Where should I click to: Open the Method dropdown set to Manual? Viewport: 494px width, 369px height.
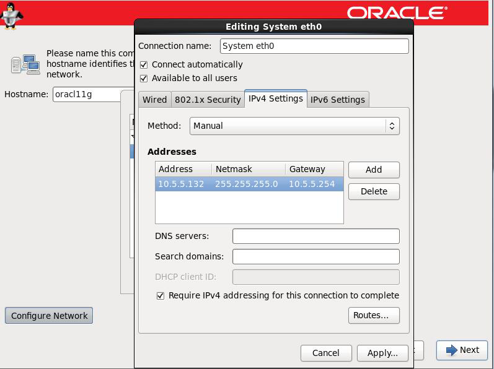(x=294, y=126)
